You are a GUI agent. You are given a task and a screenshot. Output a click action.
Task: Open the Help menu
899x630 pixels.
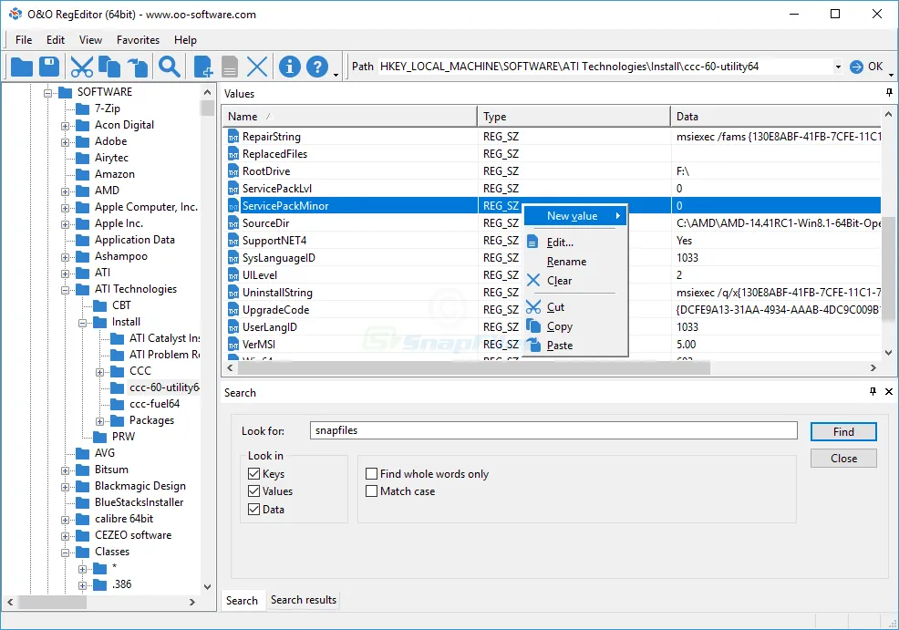click(185, 39)
